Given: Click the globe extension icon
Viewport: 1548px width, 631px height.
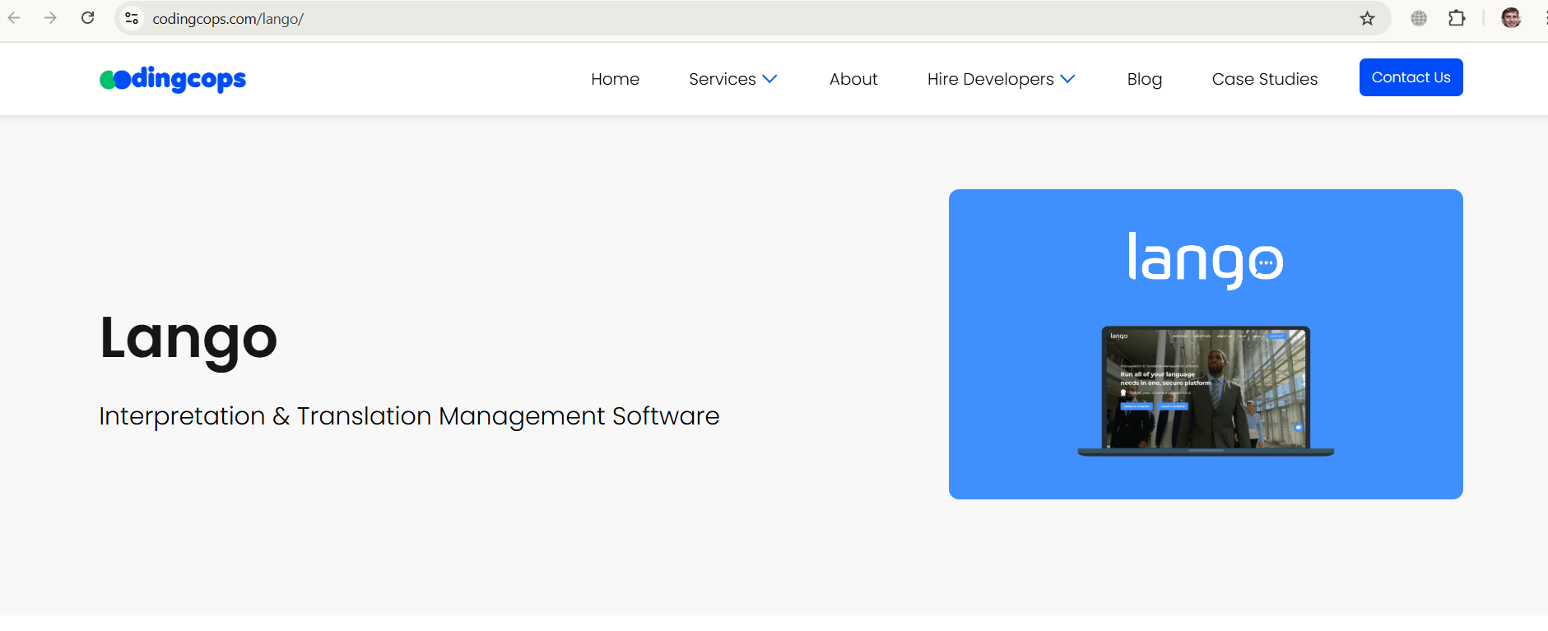Looking at the screenshot, I should pyautogui.click(x=1419, y=18).
